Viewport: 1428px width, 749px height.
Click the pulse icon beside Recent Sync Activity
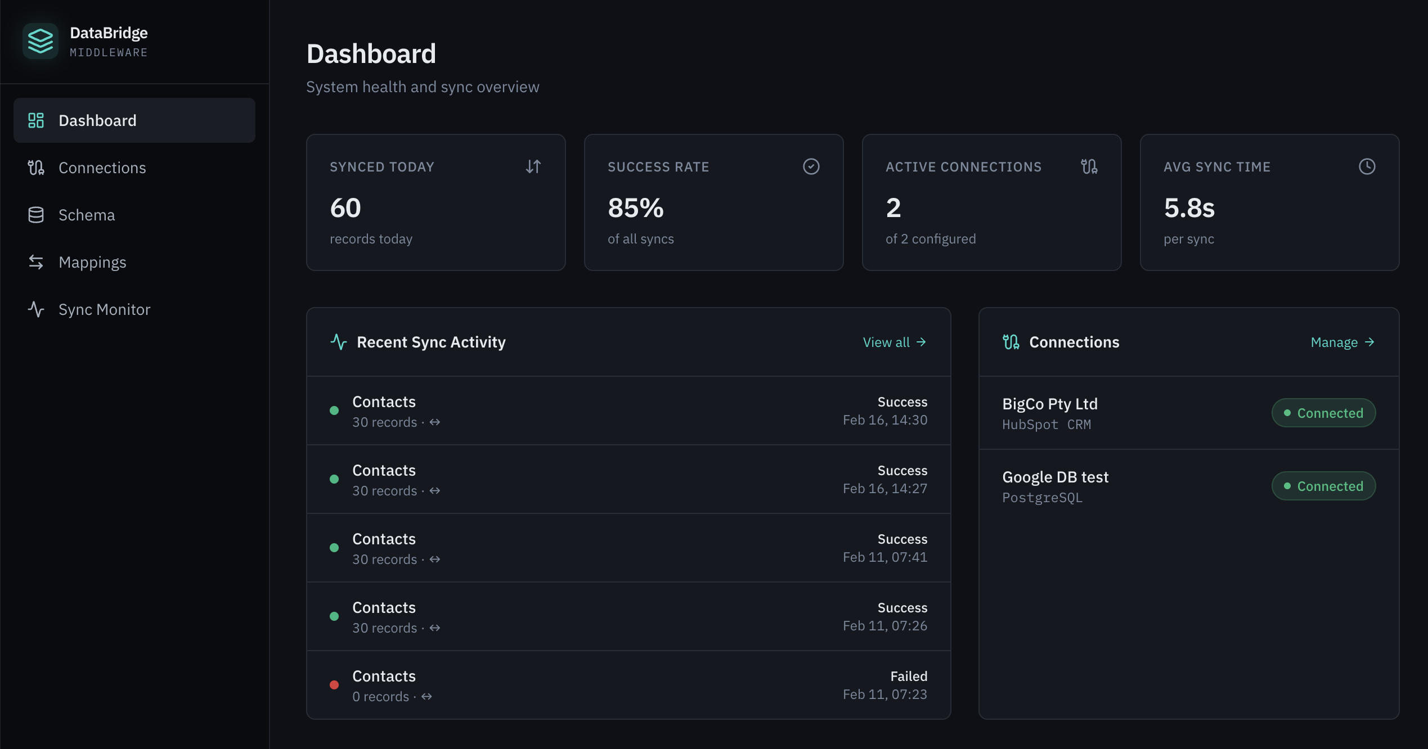click(x=338, y=342)
